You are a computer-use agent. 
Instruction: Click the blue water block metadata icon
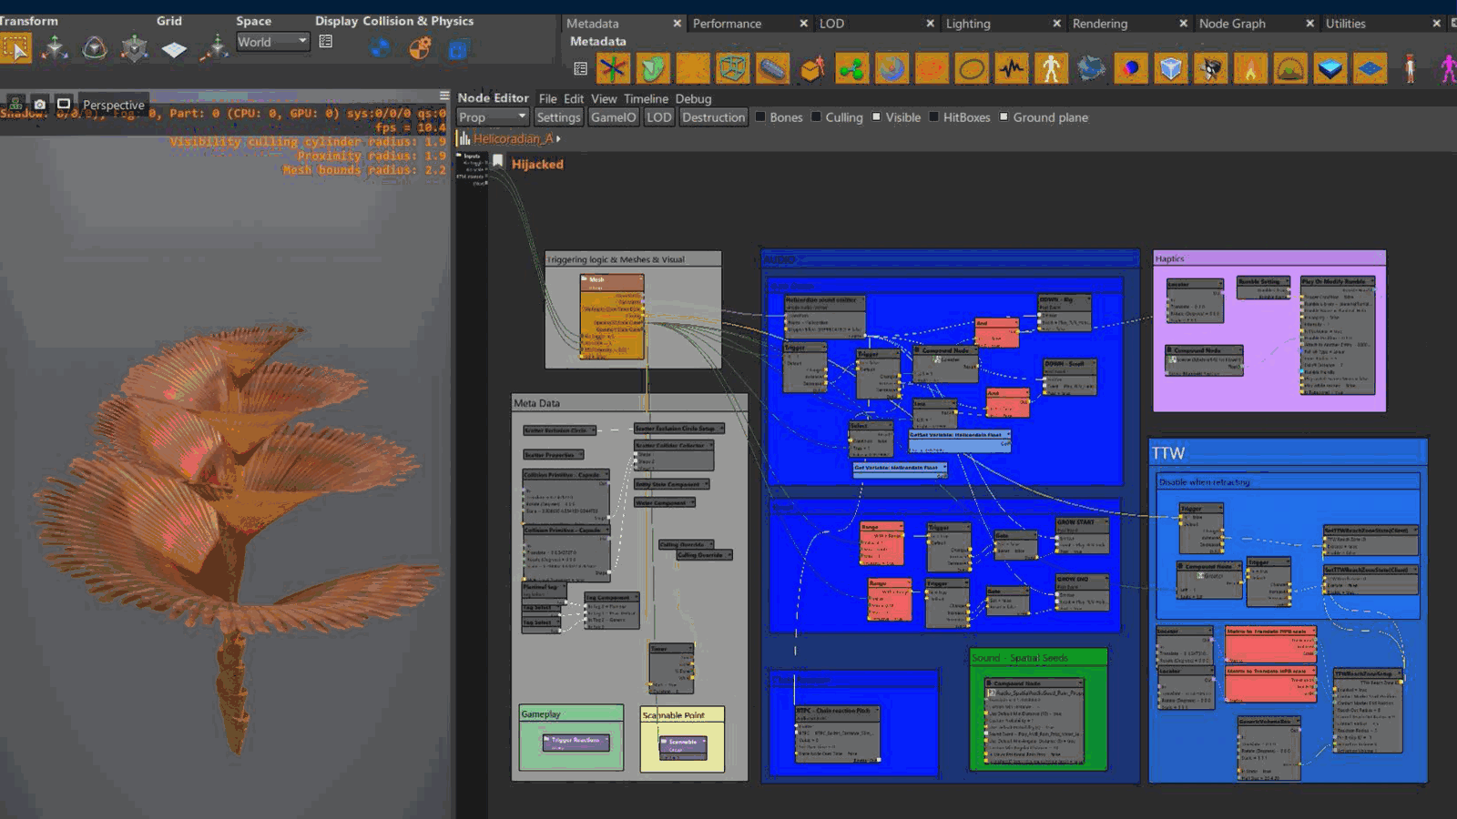[1330, 68]
